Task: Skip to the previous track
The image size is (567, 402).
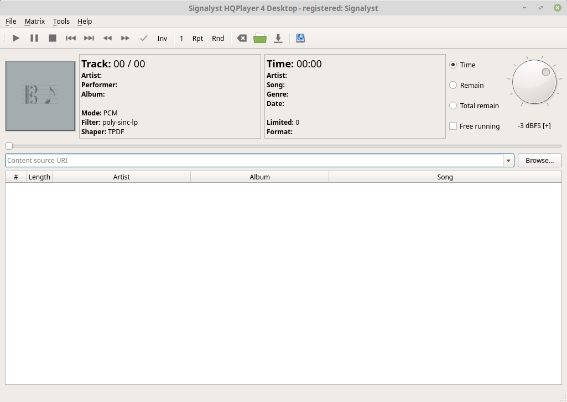Action: 71,38
